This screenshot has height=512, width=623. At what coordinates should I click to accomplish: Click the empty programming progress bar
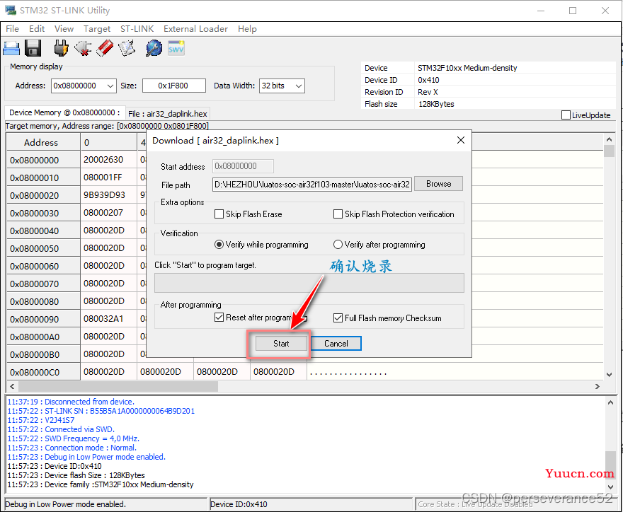point(309,283)
